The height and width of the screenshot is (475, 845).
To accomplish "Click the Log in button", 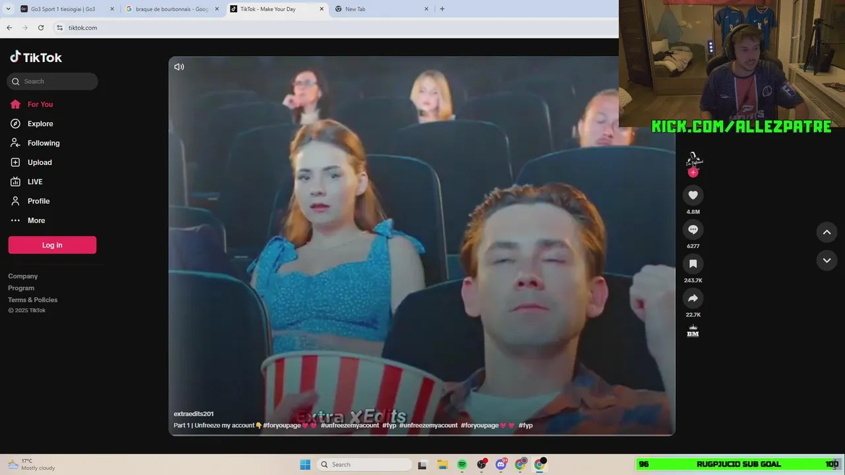I will pyautogui.click(x=52, y=245).
